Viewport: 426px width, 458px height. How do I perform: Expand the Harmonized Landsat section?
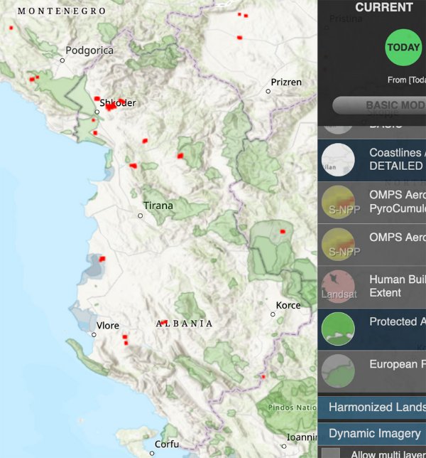click(376, 408)
